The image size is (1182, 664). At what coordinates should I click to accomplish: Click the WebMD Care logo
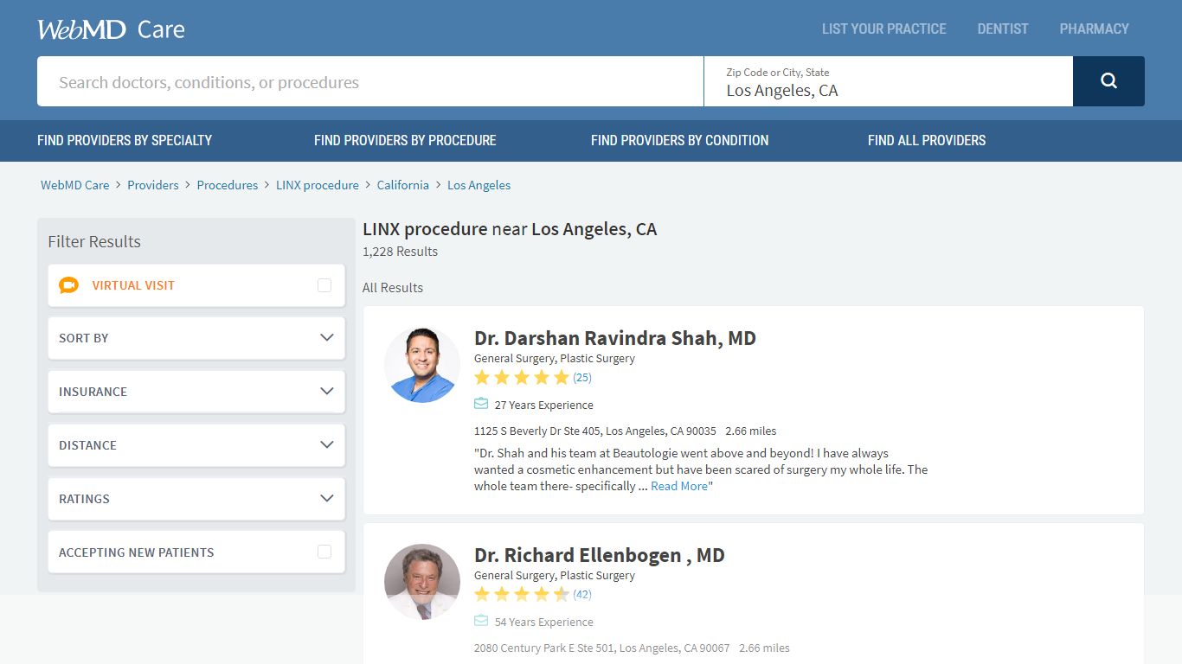[111, 29]
